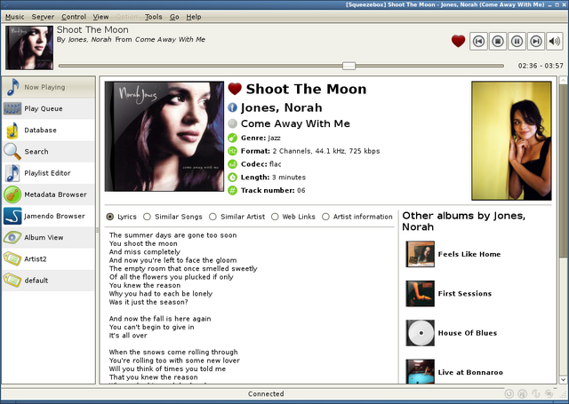The width and height of the screenshot is (569, 404).
Task: Click the green Track number icon
Action: (x=232, y=190)
